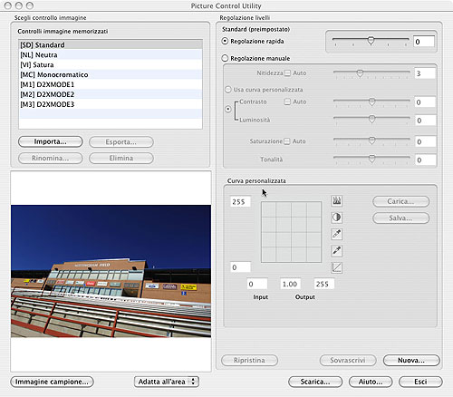453x397 pixels.
Task: Tick the Auto checkbox next to Contrasto
Action: point(287,102)
